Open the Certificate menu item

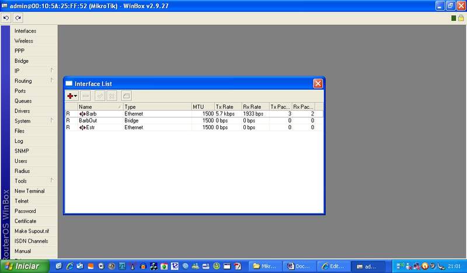point(25,221)
